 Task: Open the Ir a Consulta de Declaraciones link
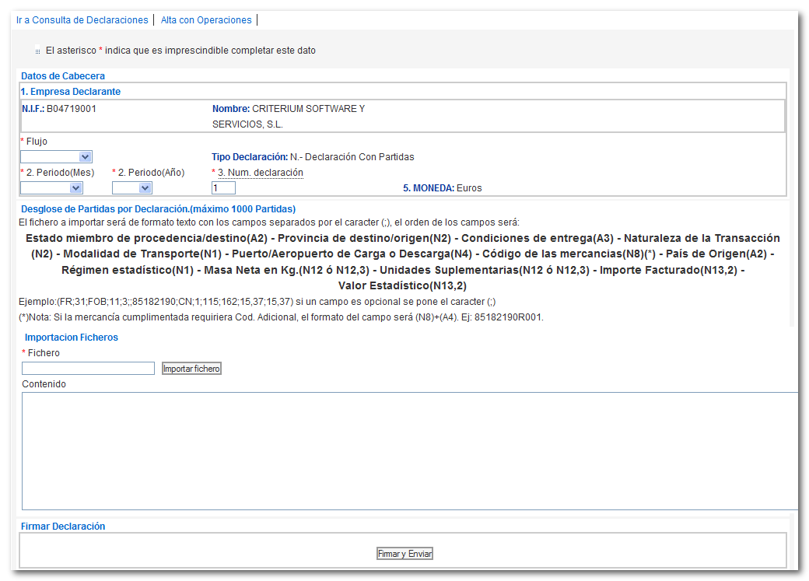tap(82, 20)
